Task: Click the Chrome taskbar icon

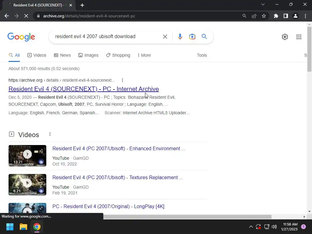Action: 37,227
